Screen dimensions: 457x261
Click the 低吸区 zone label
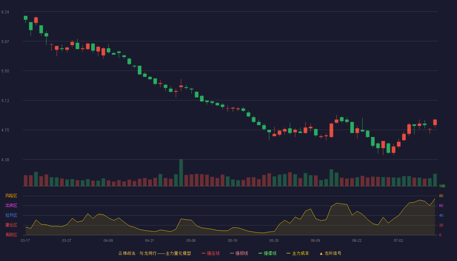pos(11,235)
